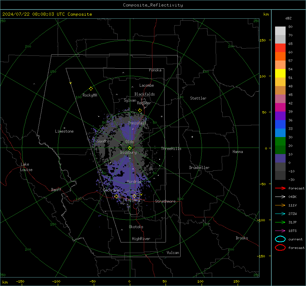
Task: Click the Calgary city label
Action: click(133, 200)
